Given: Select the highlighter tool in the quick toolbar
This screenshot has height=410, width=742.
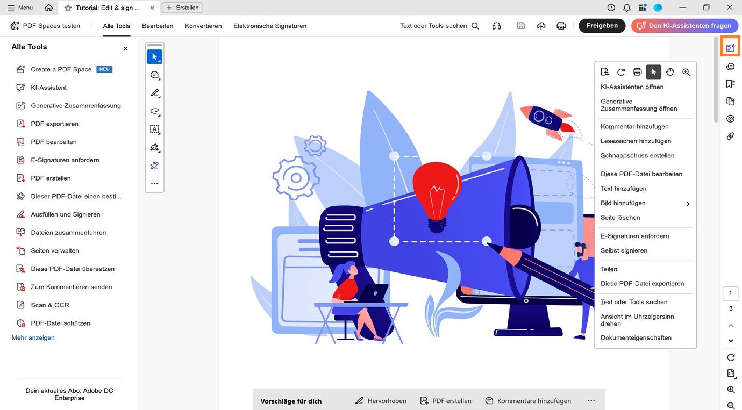Looking at the screenshot, I should pos(155,93).
